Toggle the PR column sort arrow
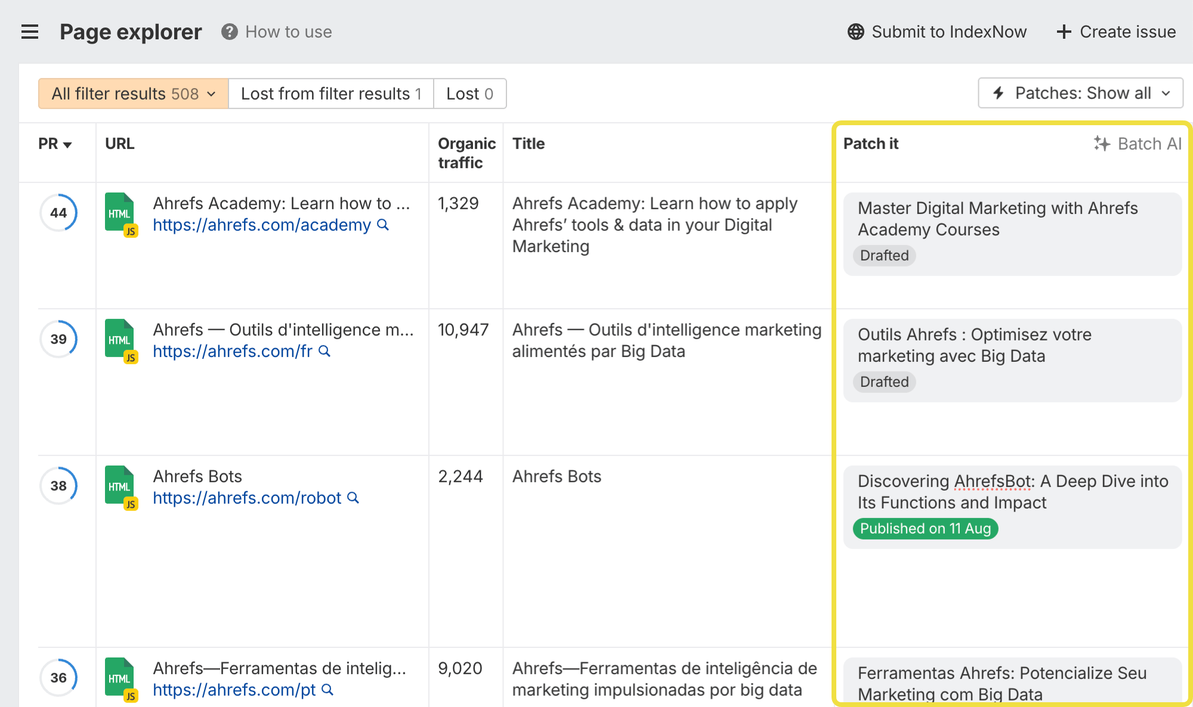The width and height of the screenshot is (1193, 707). click(67, 144)
